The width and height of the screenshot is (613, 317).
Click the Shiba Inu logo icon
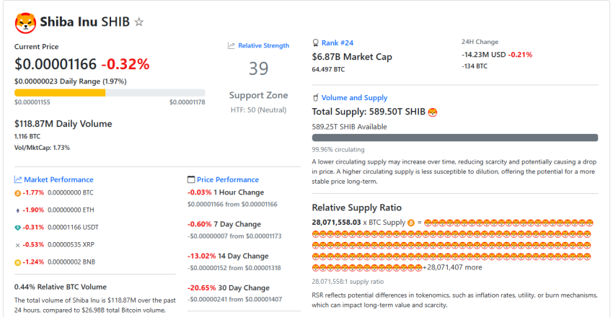pyautogui.click(x=25, y=22)
